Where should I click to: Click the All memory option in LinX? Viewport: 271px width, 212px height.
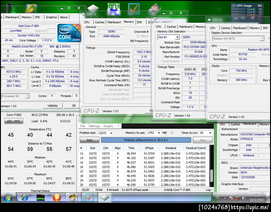172,133
